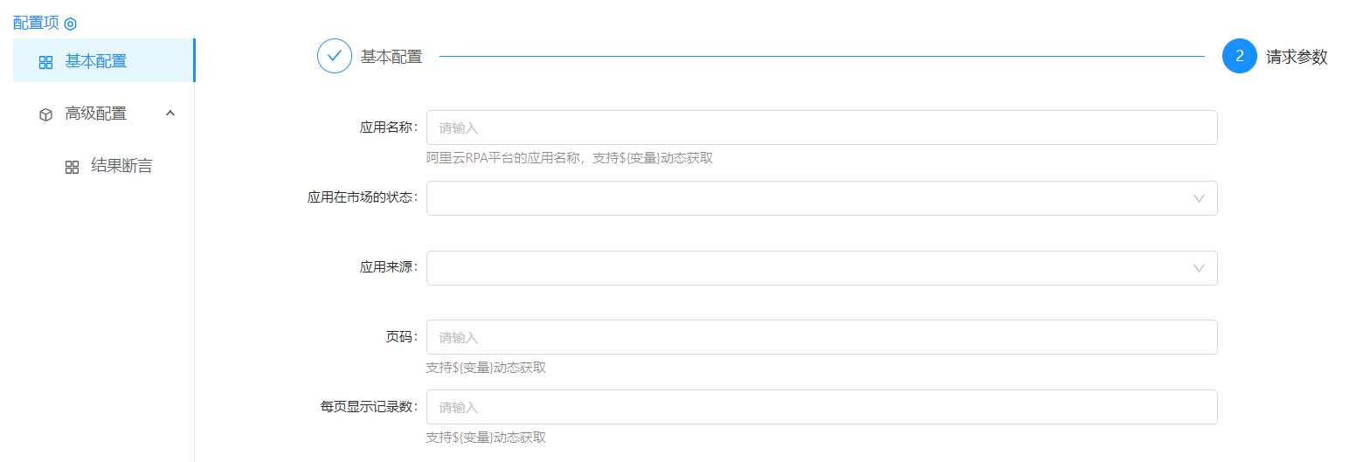1349x462 pixels.
Task: Click the arrow in the 应用来源 dropdown
Action: [x=1199, y=268]
